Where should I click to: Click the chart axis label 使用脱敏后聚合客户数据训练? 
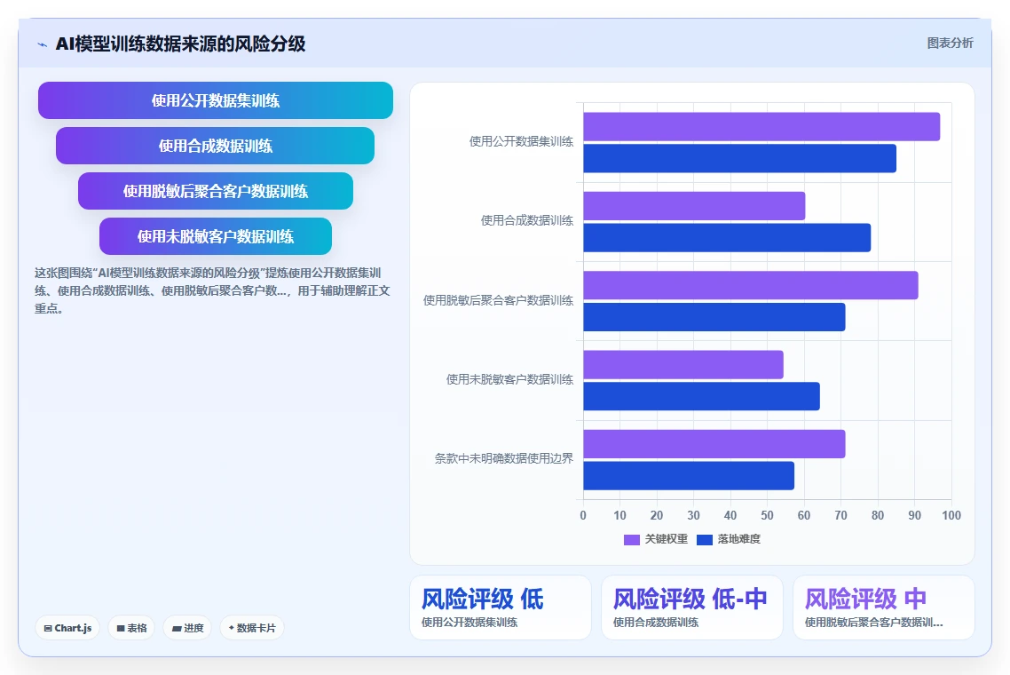click(498, 300)
